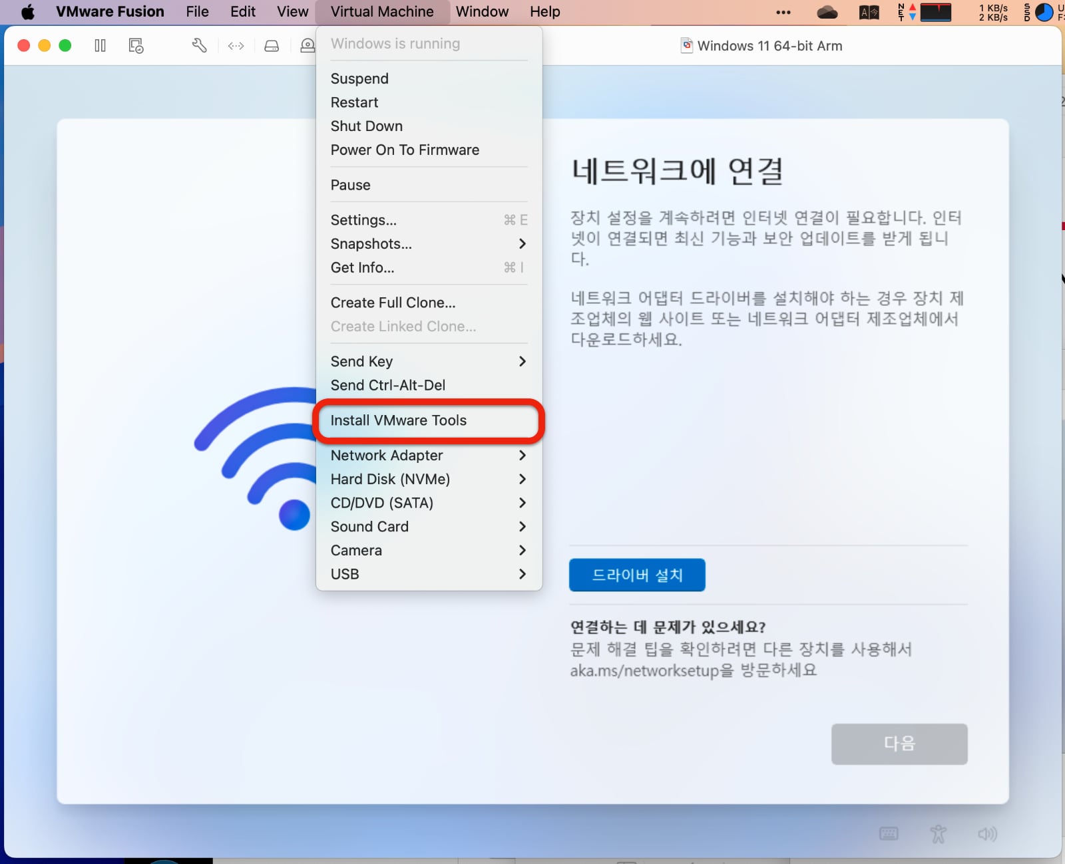
Task: Expand the USB submenu
Action: pos(429,574)
